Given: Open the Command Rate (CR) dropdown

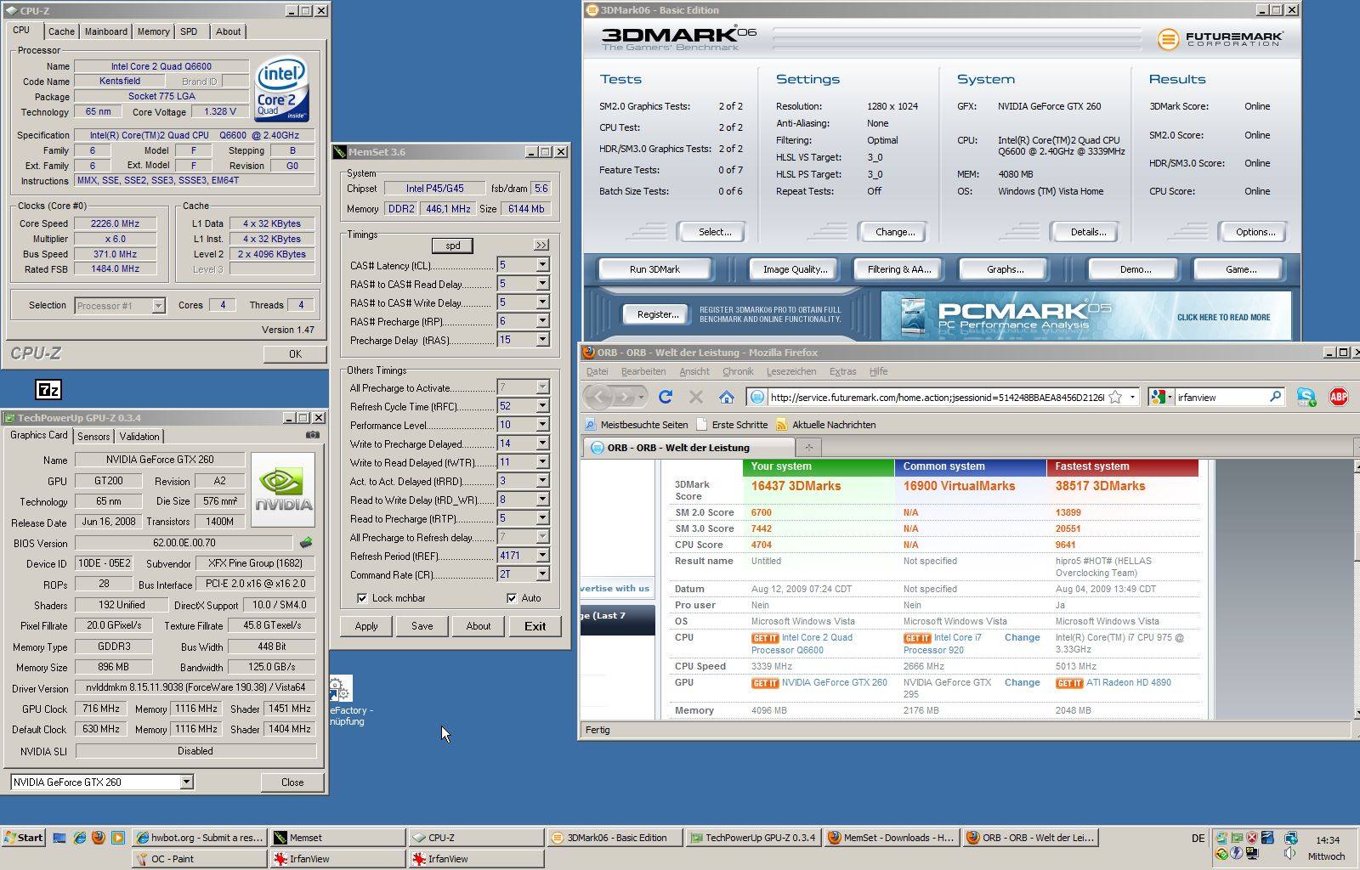Looking at the screenshot, I should (x=541, y=574).
